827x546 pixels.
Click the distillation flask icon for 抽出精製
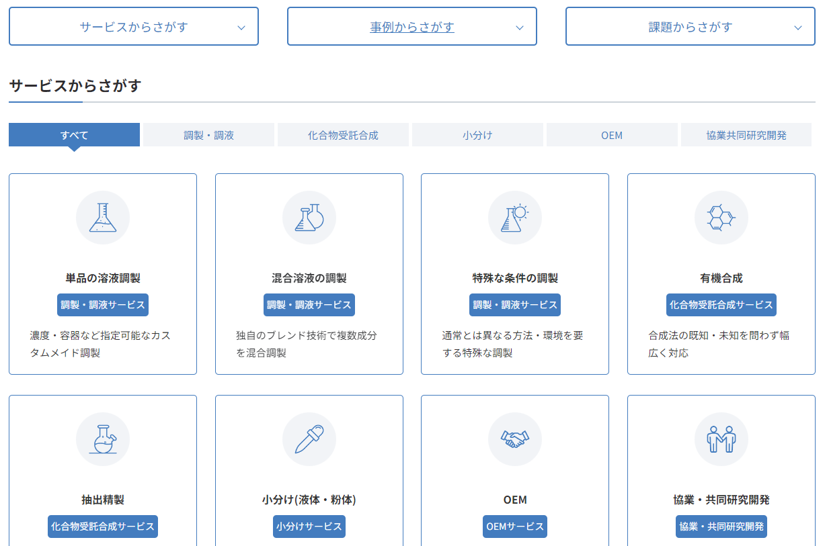pos(103,439)
